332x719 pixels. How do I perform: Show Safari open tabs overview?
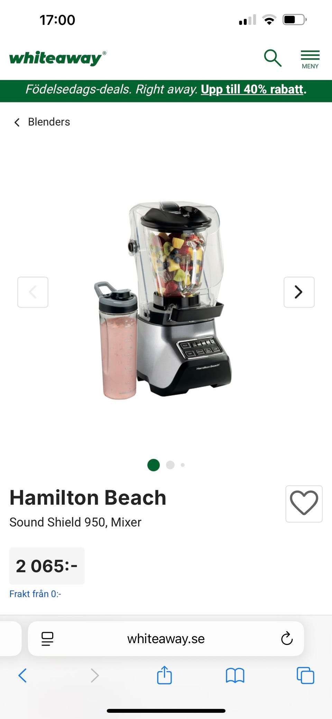[305, 675]
